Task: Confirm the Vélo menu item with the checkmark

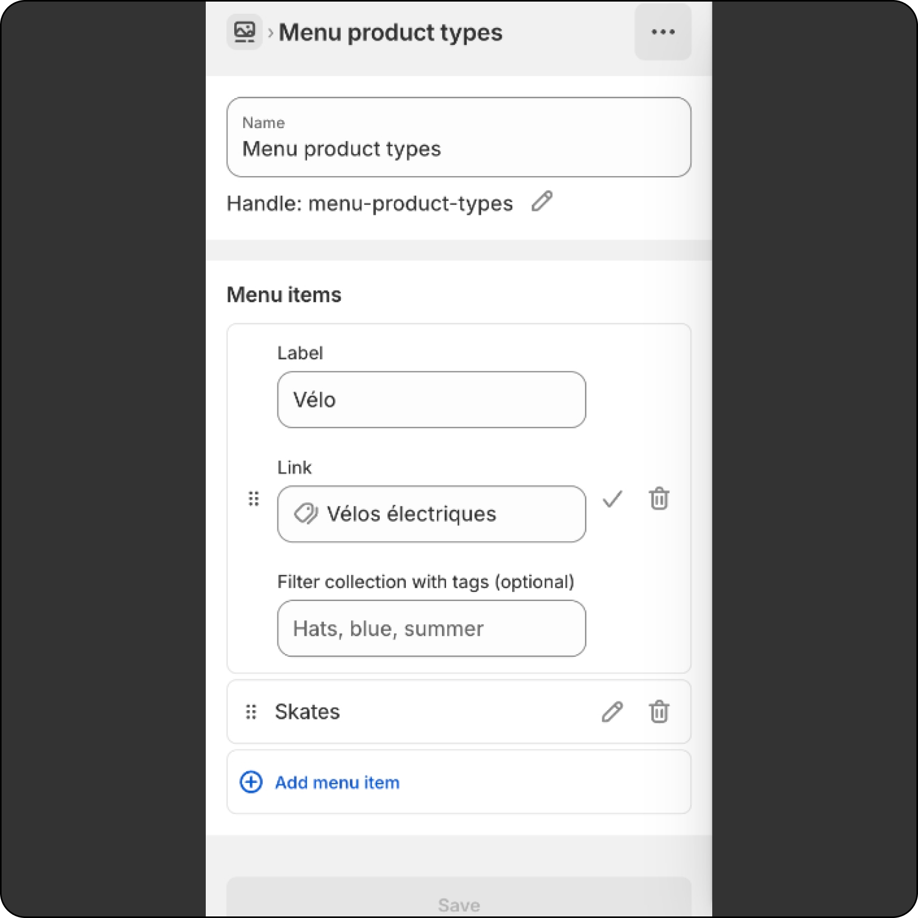Action: click(x=613, y=499)
